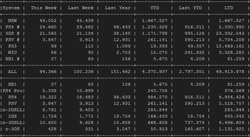Click the LTD column header
The width and height of the screenshot is (250, 137).
point(229,8)
